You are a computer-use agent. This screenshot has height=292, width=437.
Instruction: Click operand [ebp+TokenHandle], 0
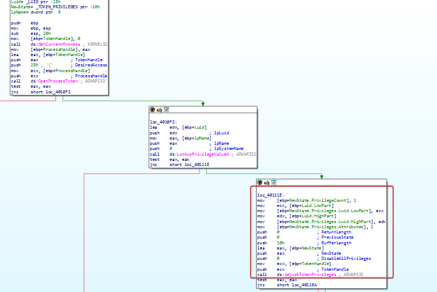[55, 38]
